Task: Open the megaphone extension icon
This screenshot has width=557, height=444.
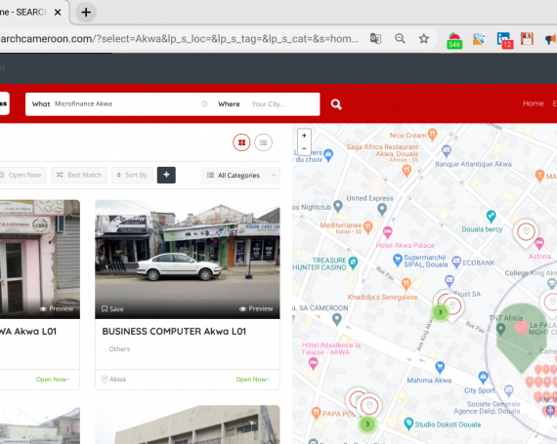Action: [x=551, y=38]
